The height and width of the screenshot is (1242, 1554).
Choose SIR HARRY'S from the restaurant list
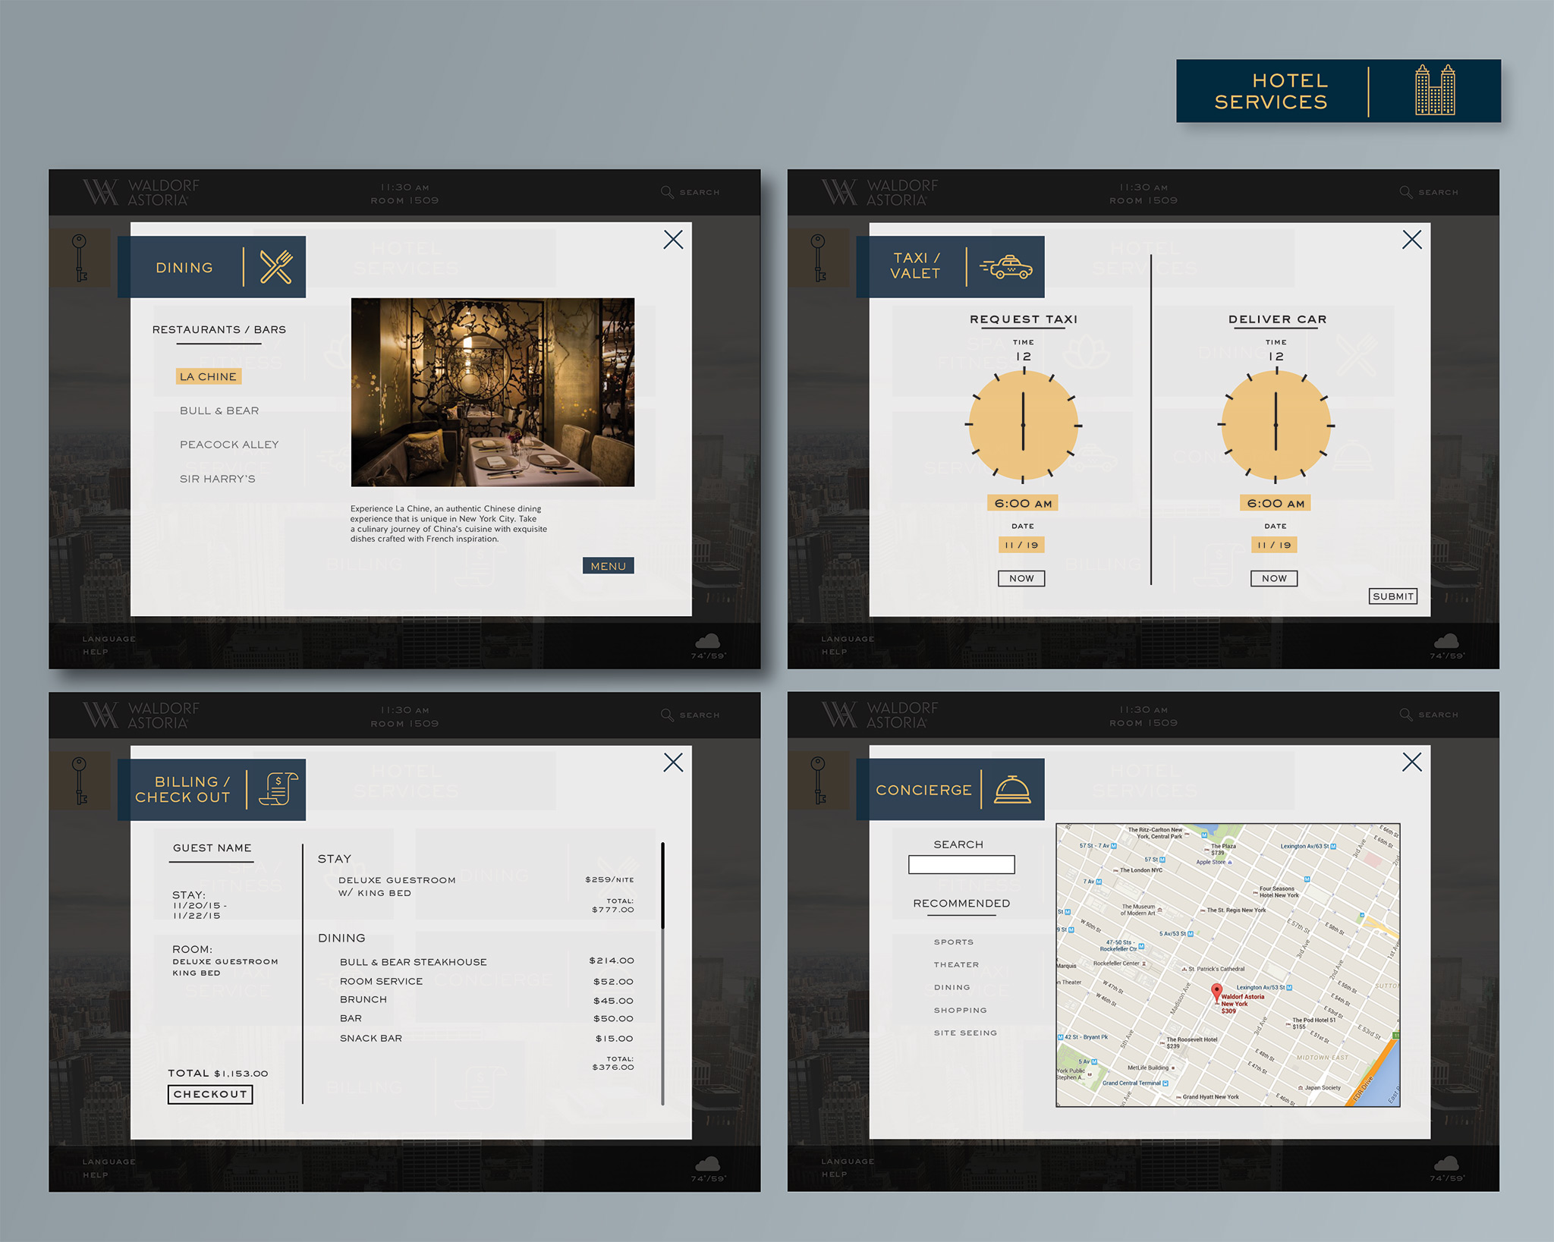[x=219, y=479]
